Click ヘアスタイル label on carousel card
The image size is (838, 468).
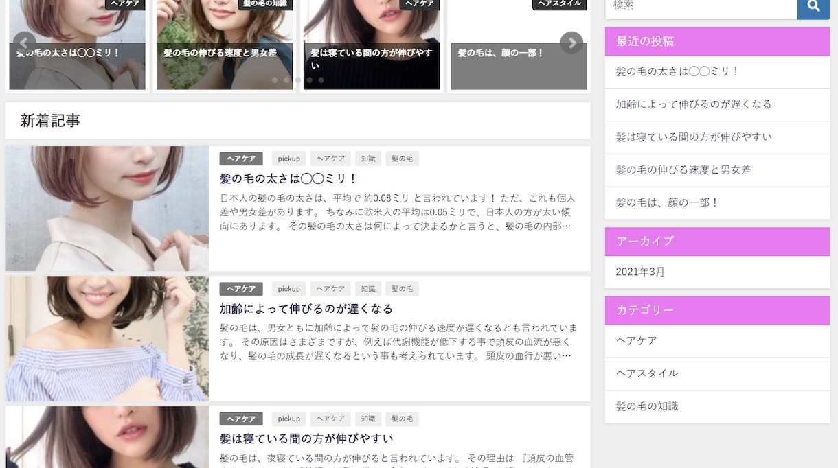click(559, 4)
